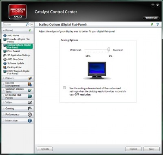Click the Software Update globe icon

(x=5, y=63)
